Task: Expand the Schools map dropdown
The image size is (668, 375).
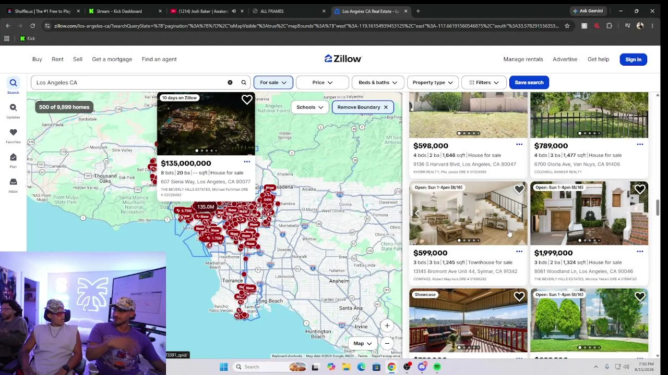Action: 310,107
